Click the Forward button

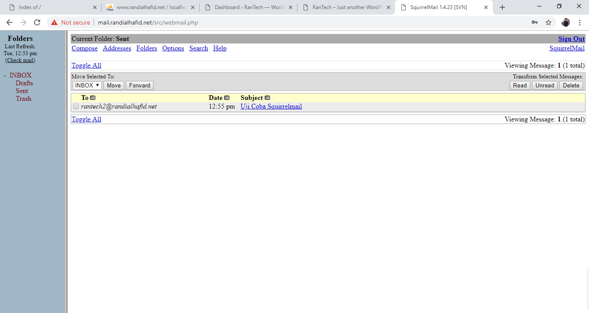140,85
